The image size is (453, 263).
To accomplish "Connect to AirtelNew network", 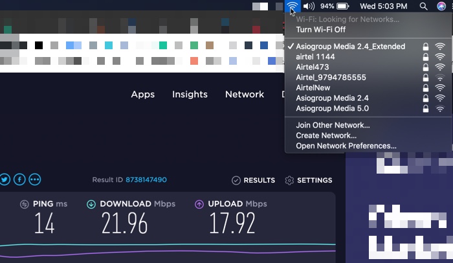I will pos(368,87).
